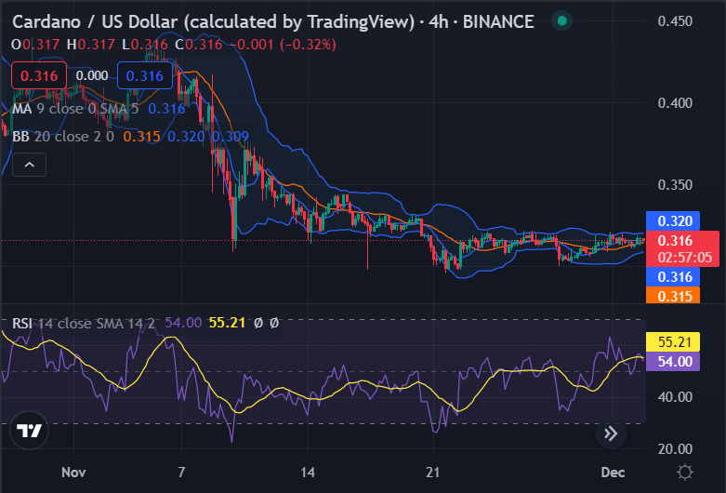
Task: Click the TradingView logo icon
Action: pos(29,431)
